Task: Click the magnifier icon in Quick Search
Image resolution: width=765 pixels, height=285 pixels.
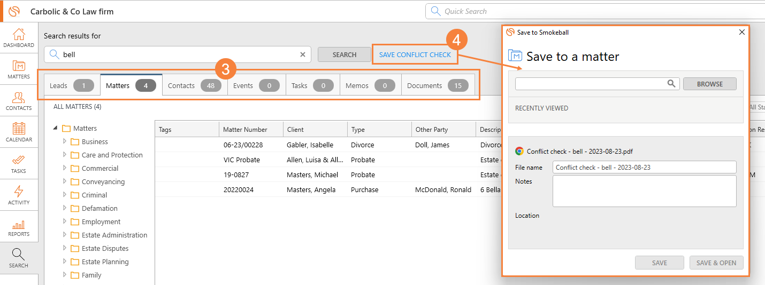Action: pos(435,11)
